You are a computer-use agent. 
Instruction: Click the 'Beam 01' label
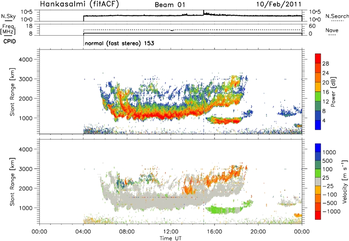coord(170,5)
